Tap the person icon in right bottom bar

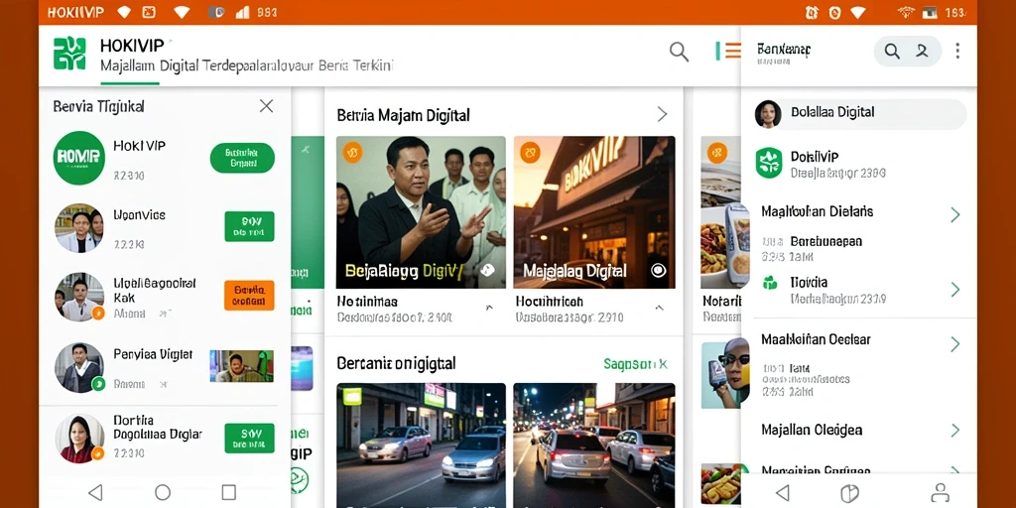click(941, 492)
